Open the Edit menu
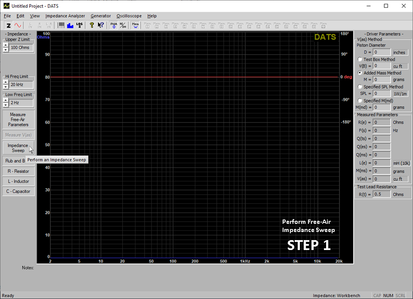 (x=20, y=16)
